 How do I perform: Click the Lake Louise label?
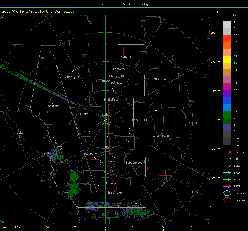tap(21, 135)
